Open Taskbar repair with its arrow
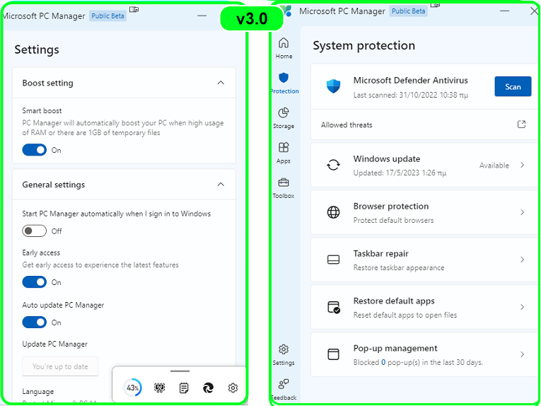Screen dimensions: 541x406 523,260
